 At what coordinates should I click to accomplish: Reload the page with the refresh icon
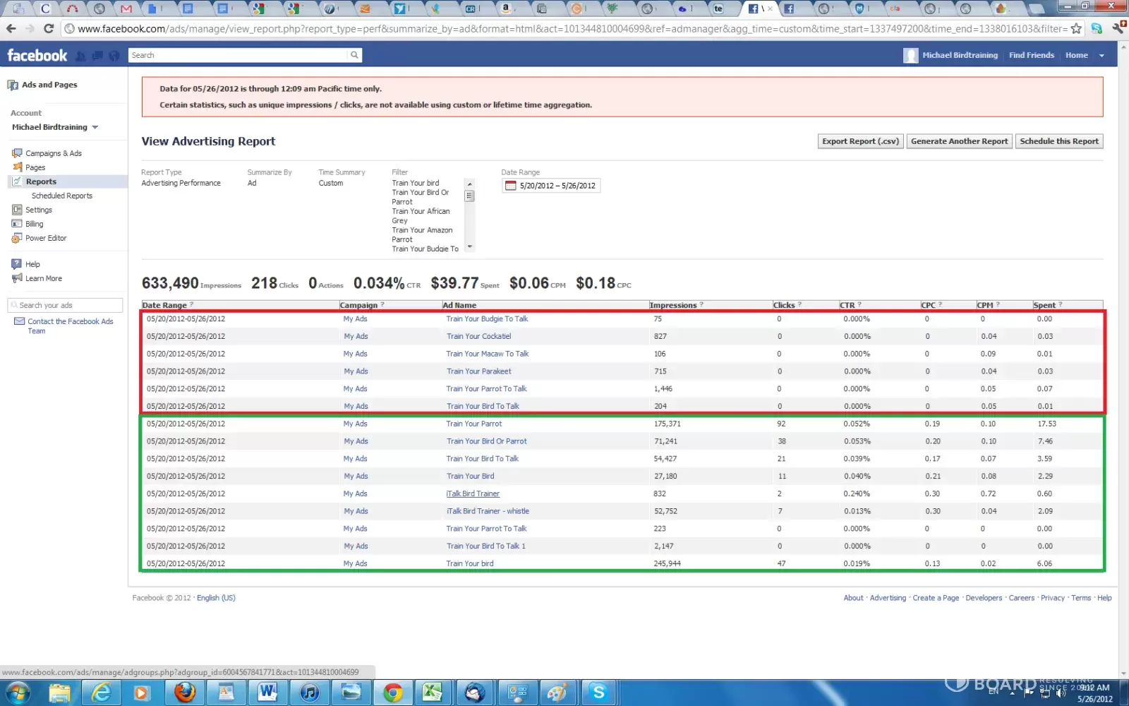49,28
